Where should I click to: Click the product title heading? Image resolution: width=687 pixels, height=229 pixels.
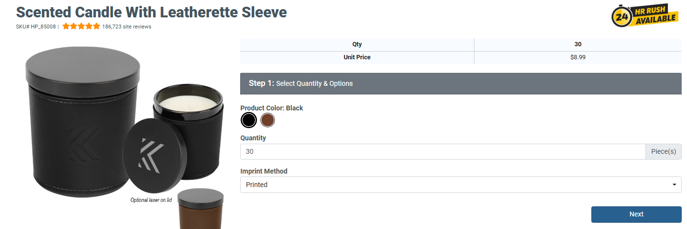click(x=151, y=12)
